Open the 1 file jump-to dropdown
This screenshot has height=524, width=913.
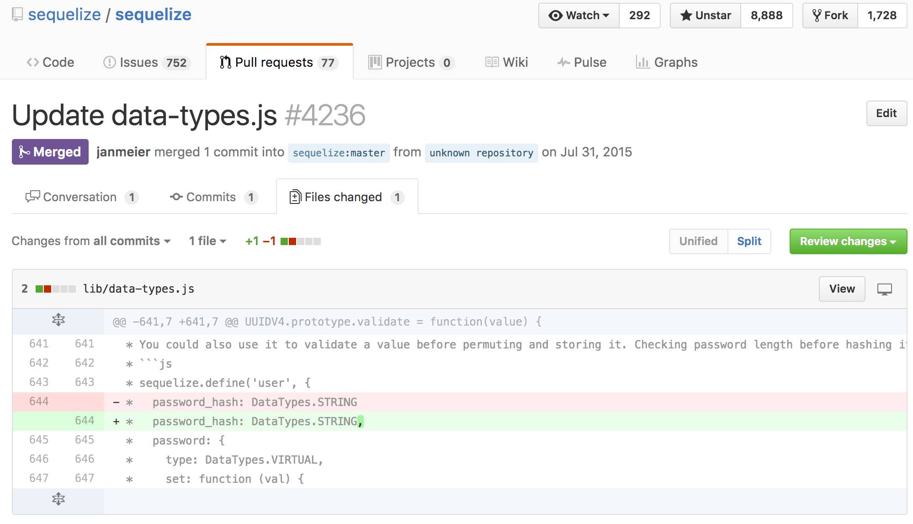pyautogui.click(x=207, y=241)
